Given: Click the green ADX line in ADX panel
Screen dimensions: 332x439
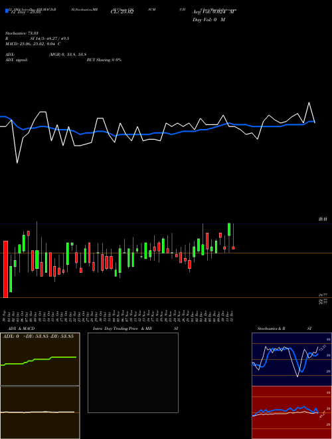Looking at the screenshot, I should (x=39, y=361).
